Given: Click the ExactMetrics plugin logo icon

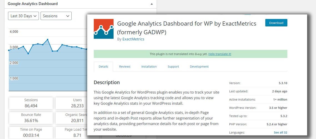Looking at the screenshot, I should 104,29.
